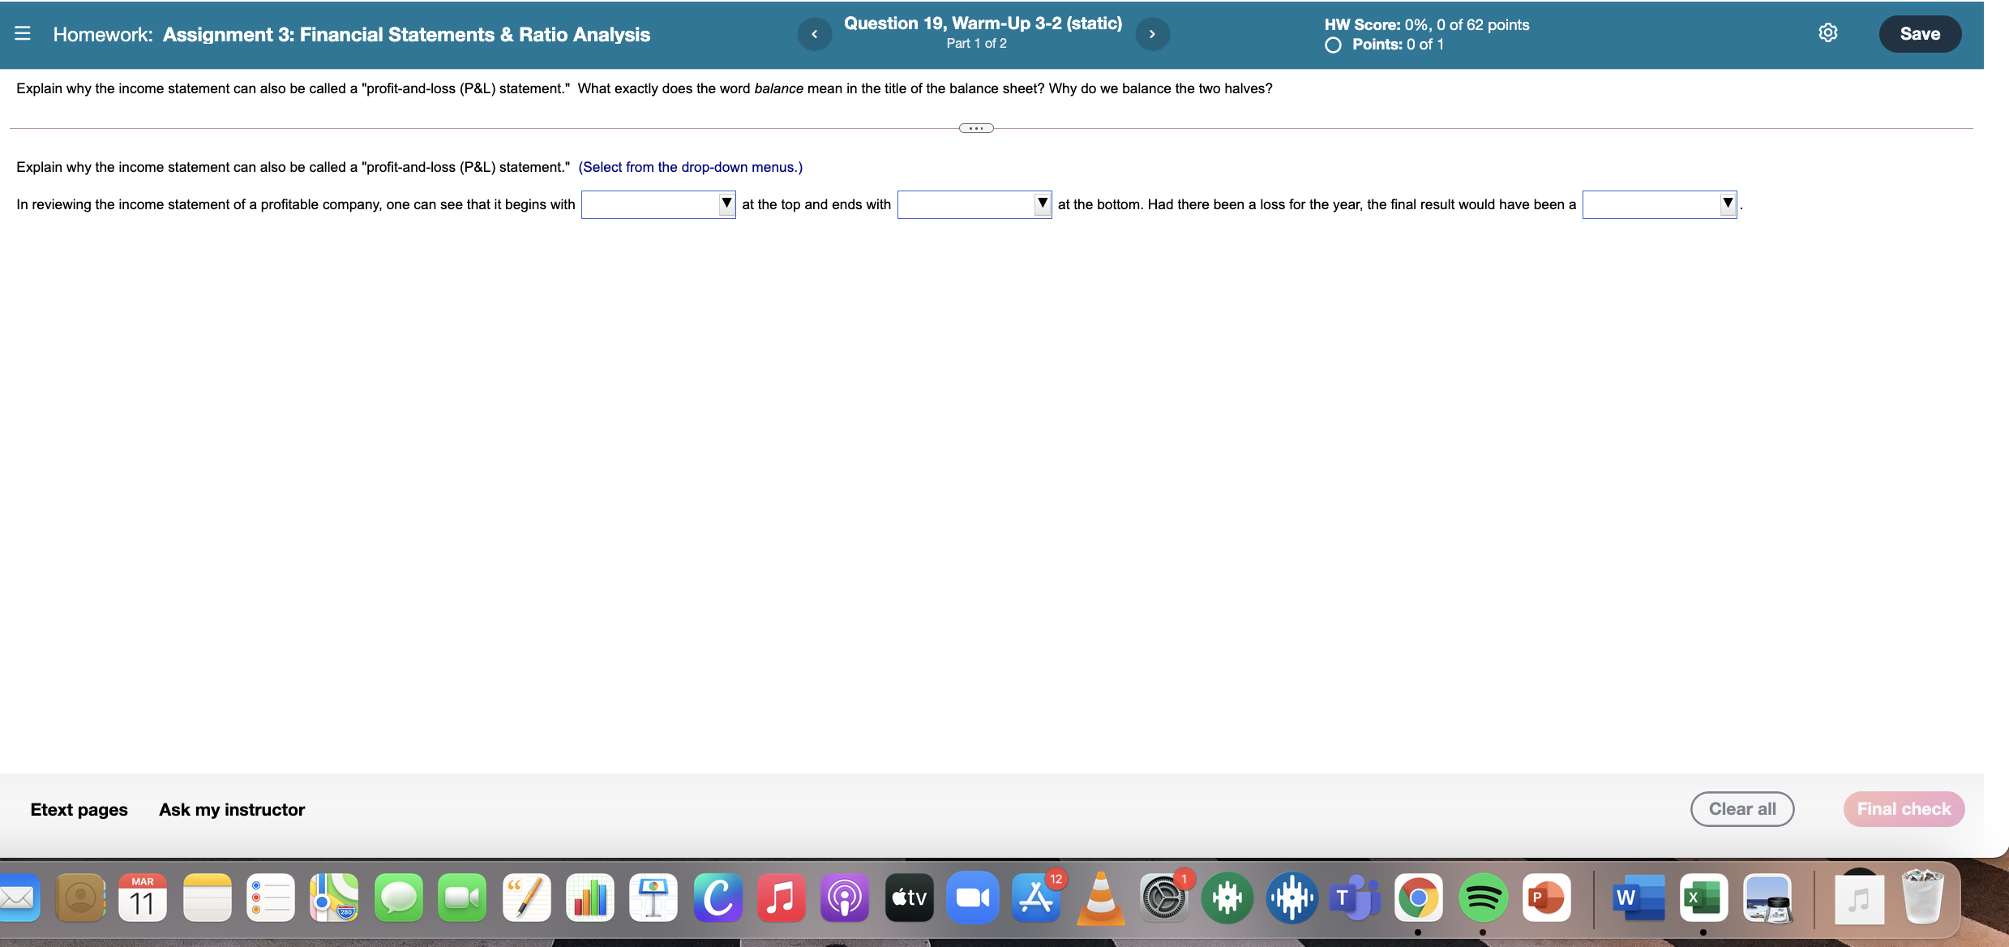Expand the question divider ellipsis
Screen dimensions: 2009x947
(975, 127)
